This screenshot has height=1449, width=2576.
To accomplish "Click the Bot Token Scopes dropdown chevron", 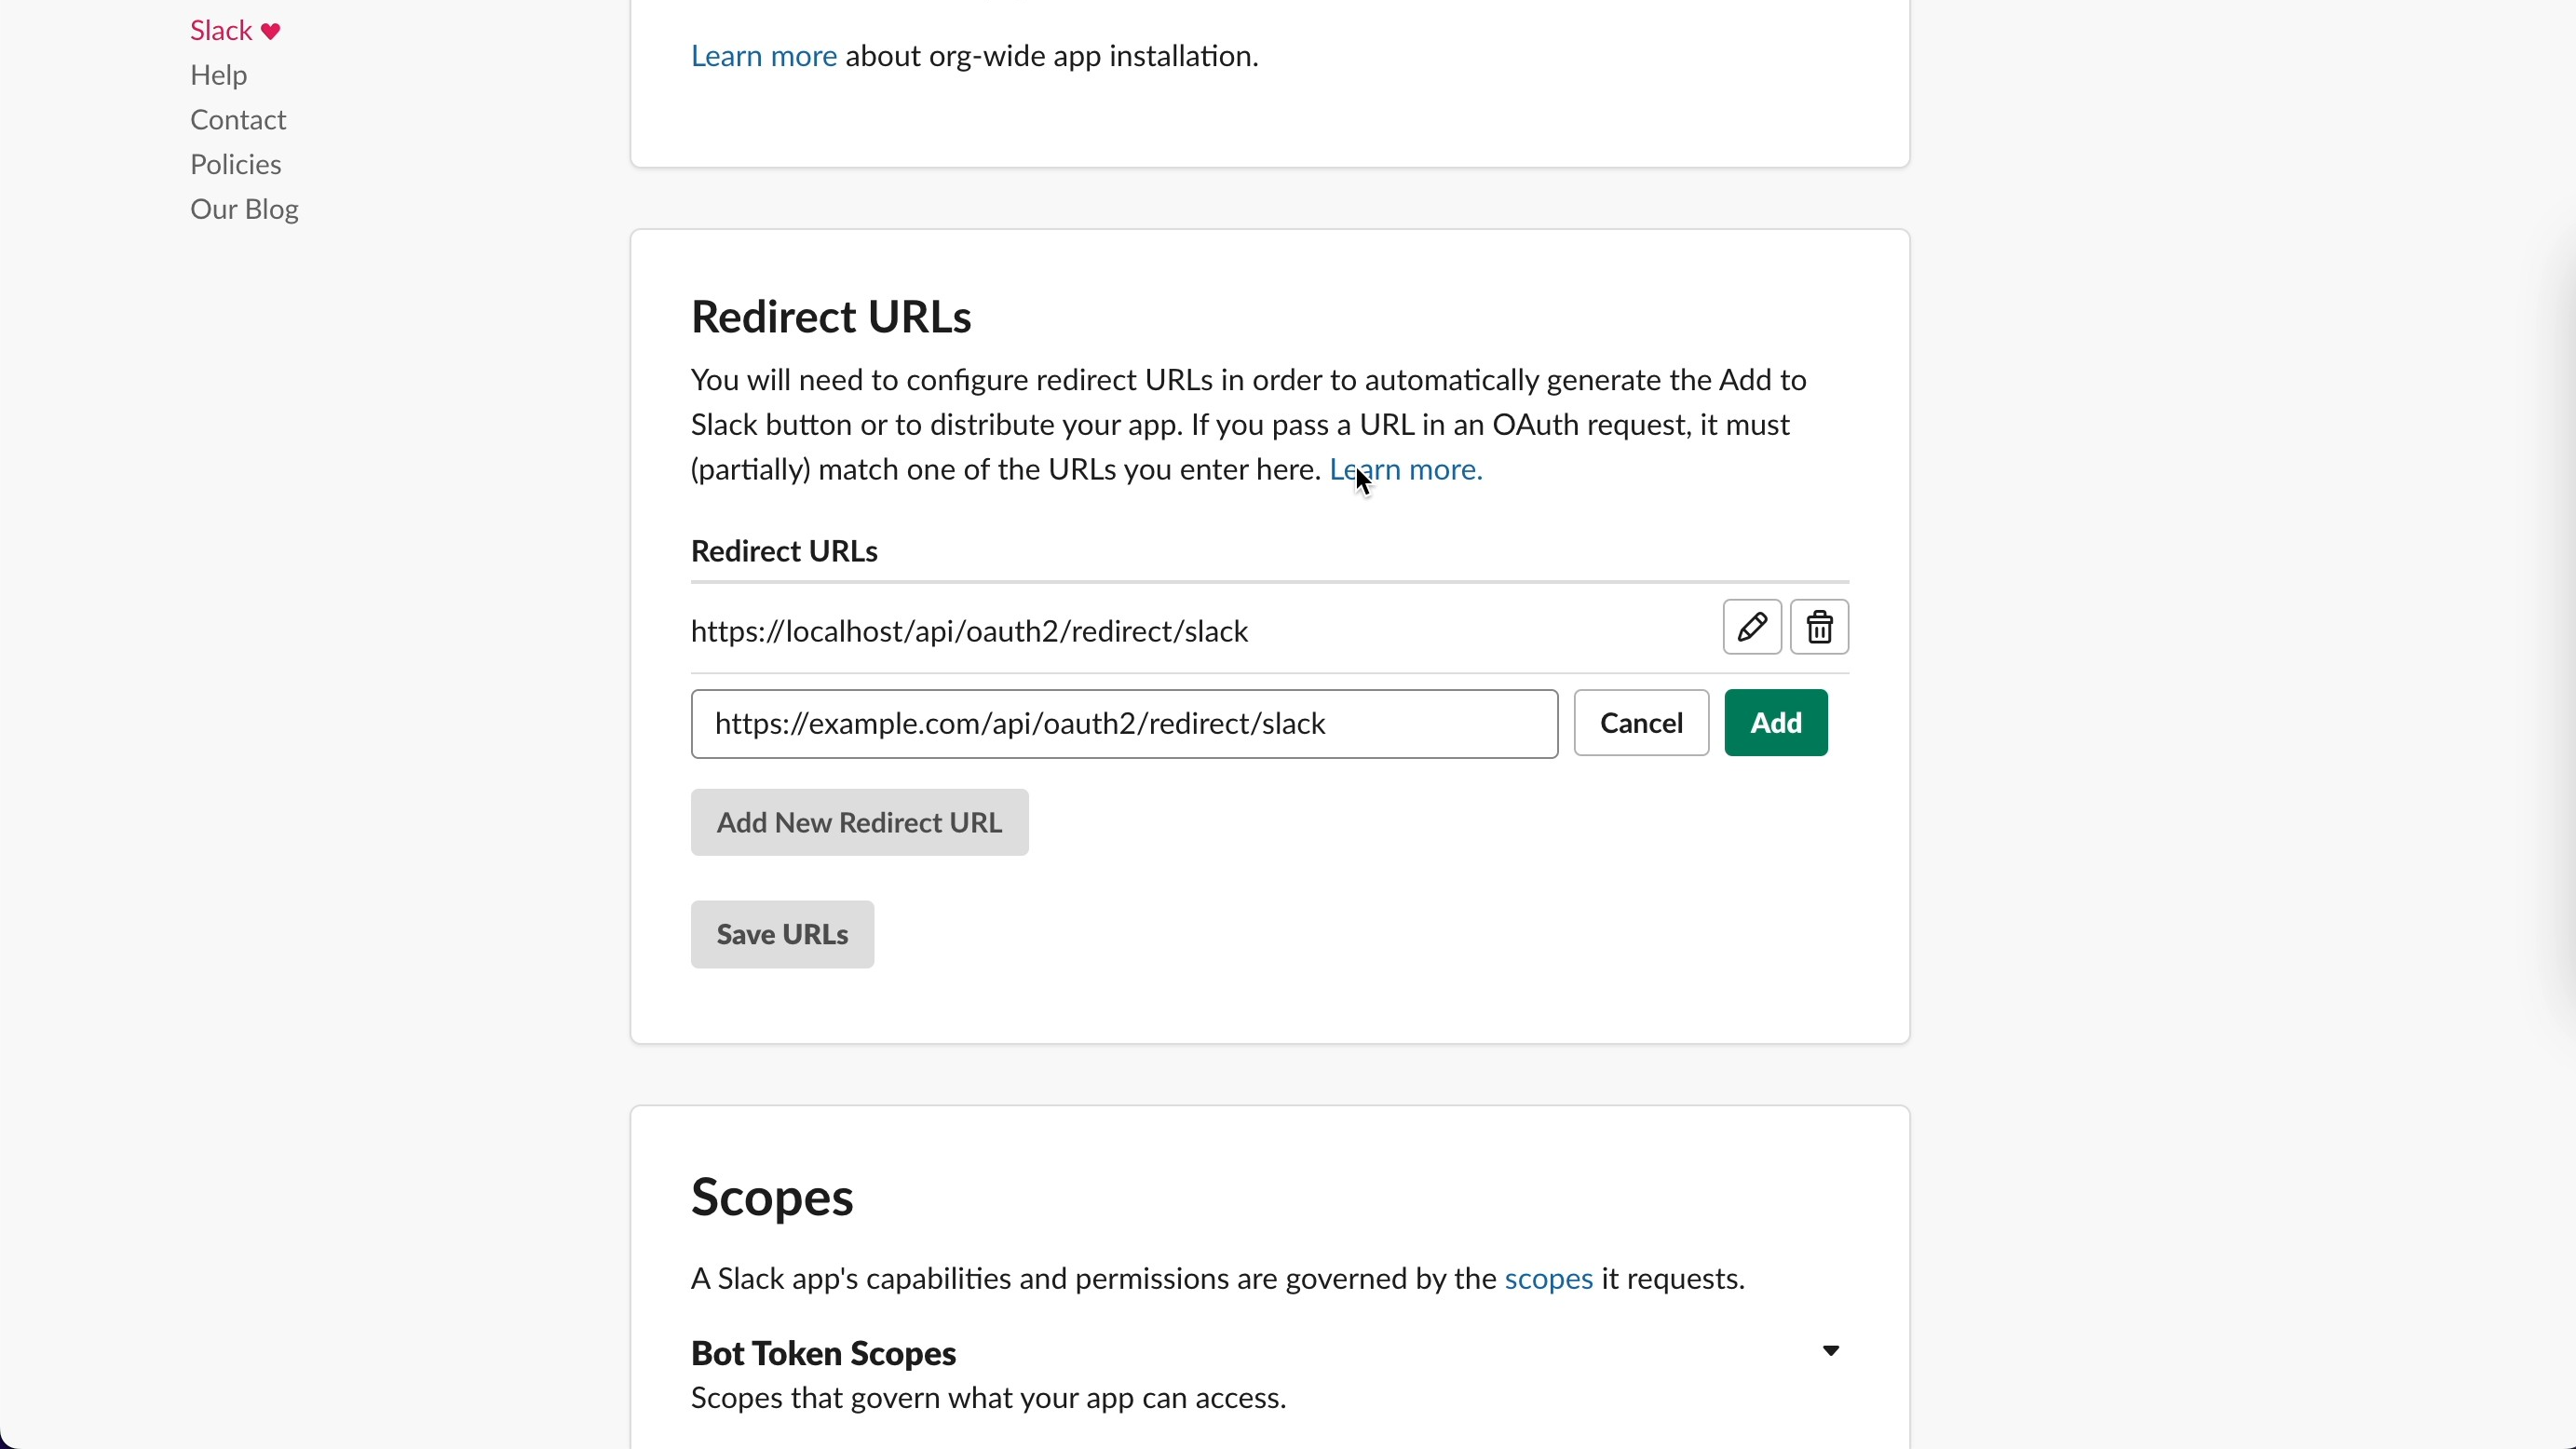I will click(1831, 1351).
